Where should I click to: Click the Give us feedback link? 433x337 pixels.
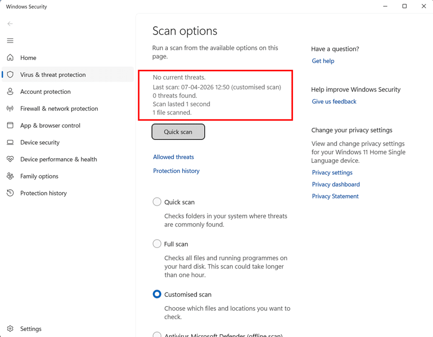pyautogui.click(x=334, y=102)
